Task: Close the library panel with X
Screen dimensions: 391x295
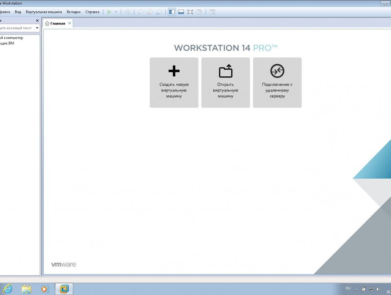Action: coord(38,21)
